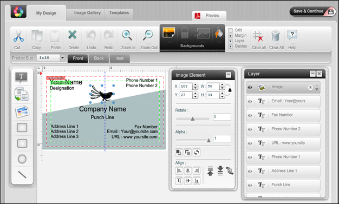Click the Redo arrow icon
The image size is (339, 204).
point(108,35)
